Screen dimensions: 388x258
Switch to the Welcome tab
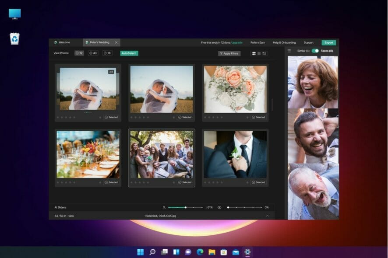tap(64, 42)
